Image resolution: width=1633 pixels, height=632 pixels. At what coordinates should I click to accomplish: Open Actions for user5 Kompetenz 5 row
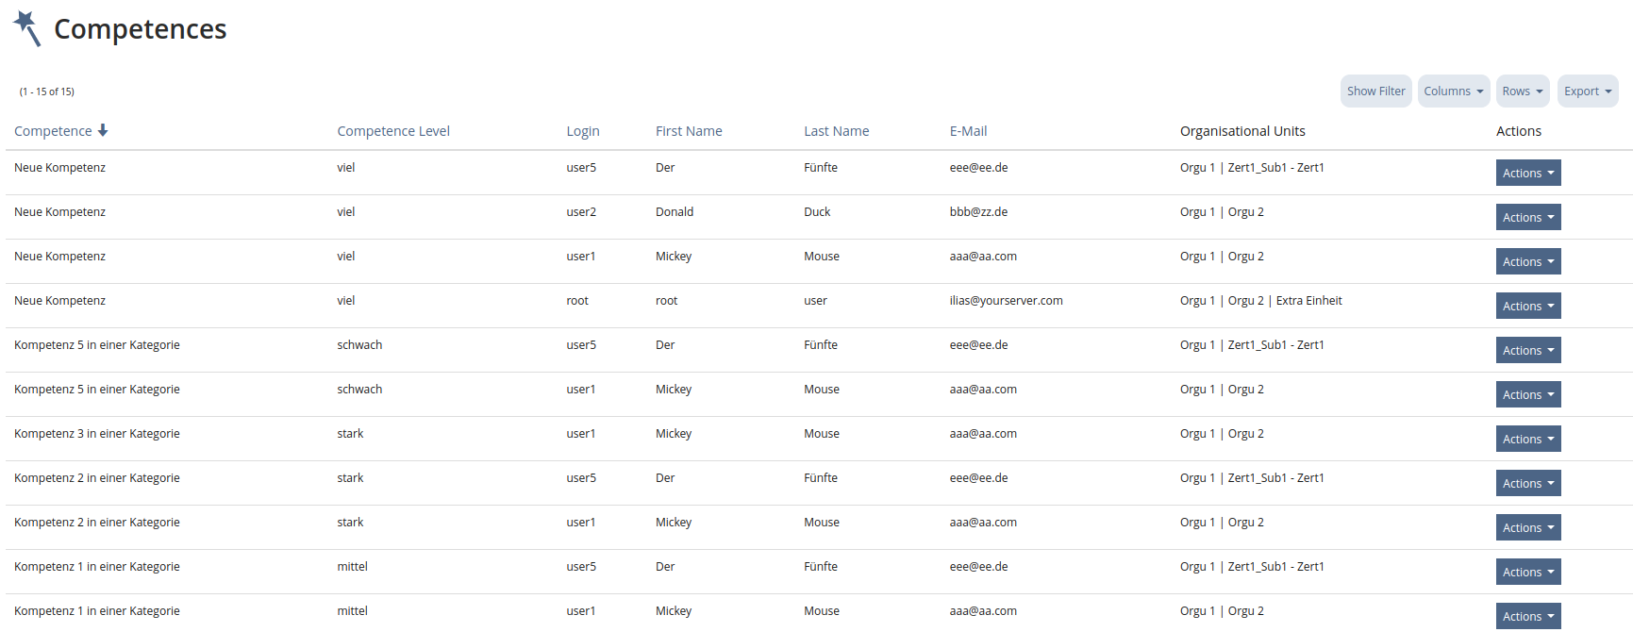click(x=1527, y=350)
